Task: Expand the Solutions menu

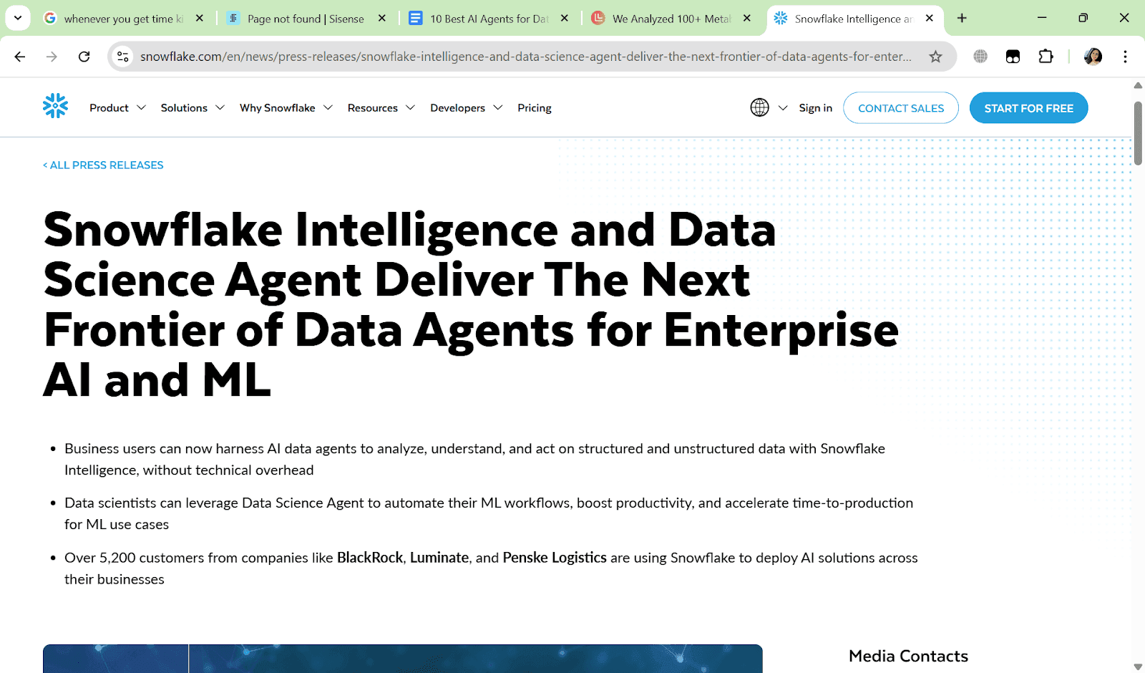Action: click(193, 107)
